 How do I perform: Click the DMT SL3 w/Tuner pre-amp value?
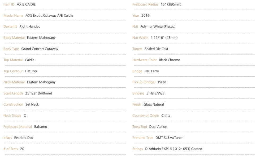click(x=169, y=138)
